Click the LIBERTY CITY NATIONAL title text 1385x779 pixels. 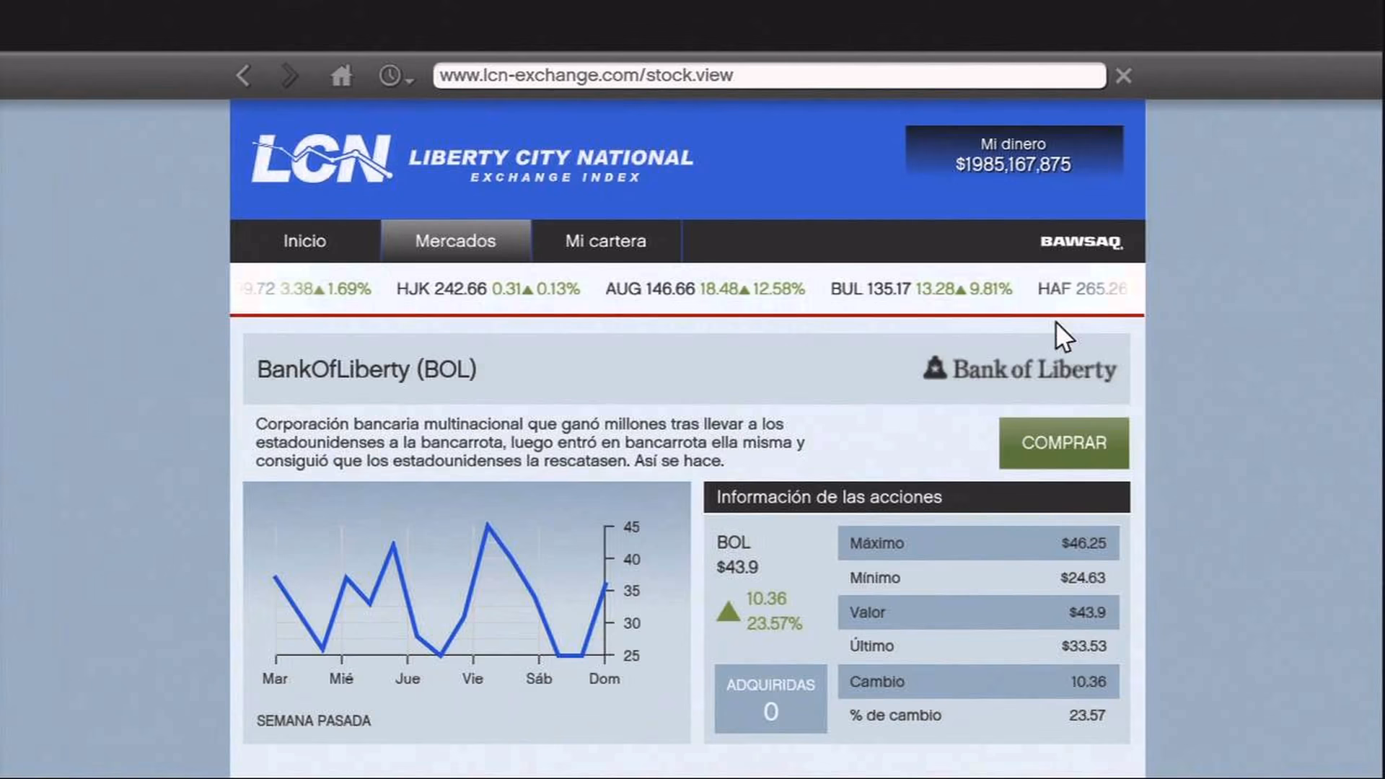click(550, 157)
